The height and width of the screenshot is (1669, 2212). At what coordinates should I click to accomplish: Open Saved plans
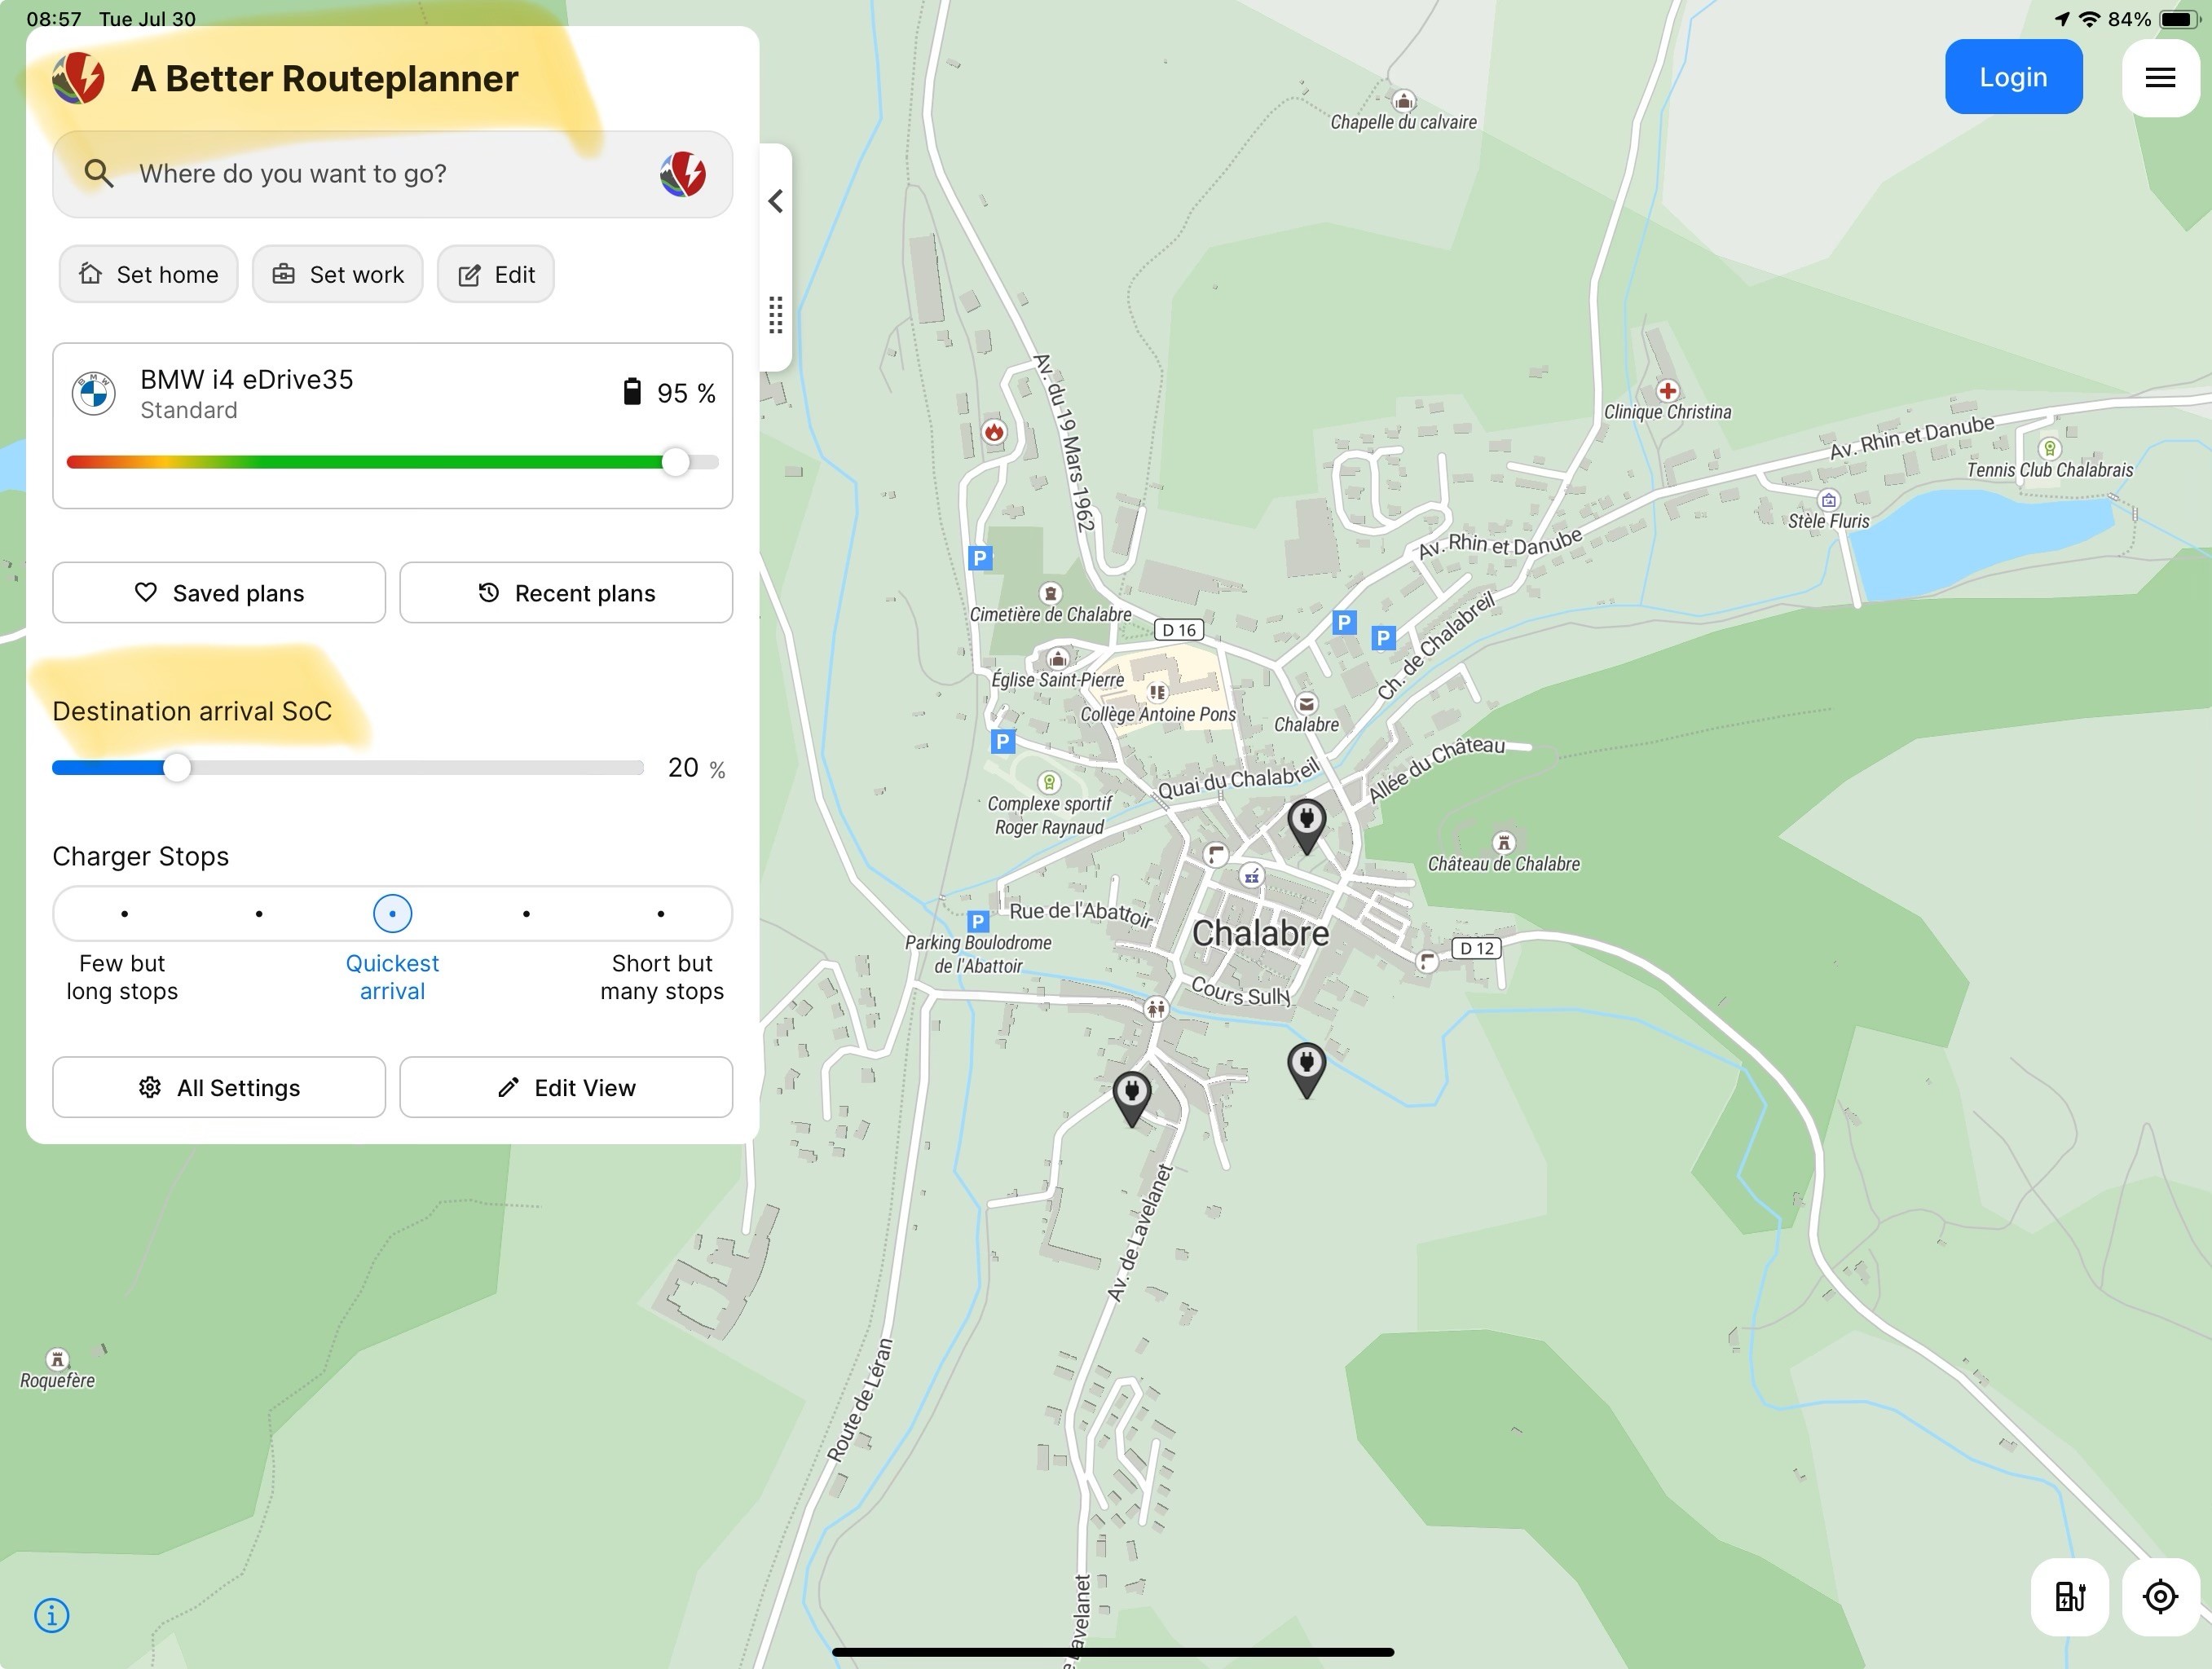[219, 593]
